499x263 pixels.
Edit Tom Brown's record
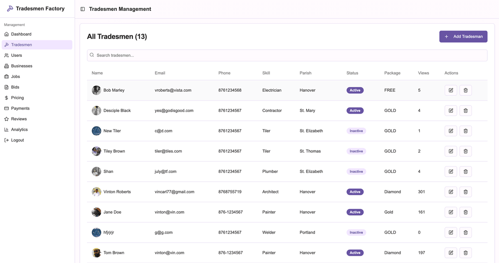pos(451,253)
